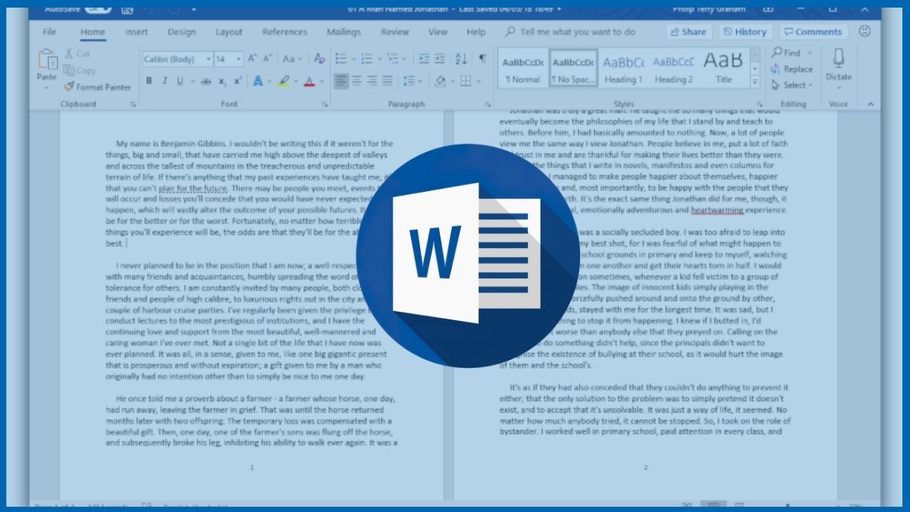Click the Increase Font Size icon
Image resolution: width=910 pixels, height=512 pixels.
(x=251, y=58)
